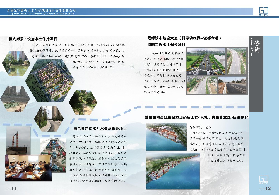This screenshot has height=195, width=279.
Task: Click the 南昌县昌南水厂水资源论证项目 heading
Action: tap(100, 129)
